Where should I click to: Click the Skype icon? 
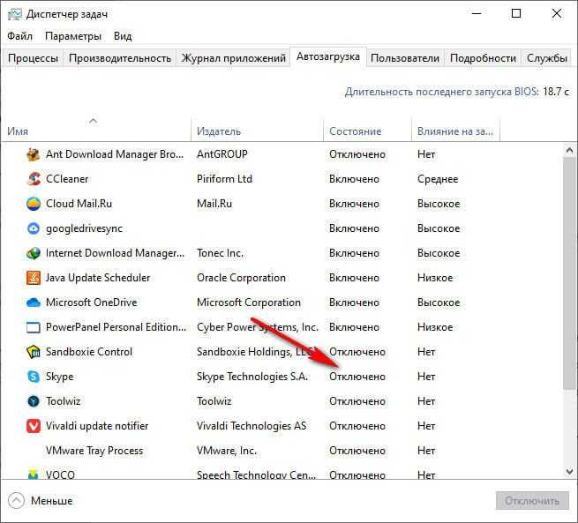34,377
